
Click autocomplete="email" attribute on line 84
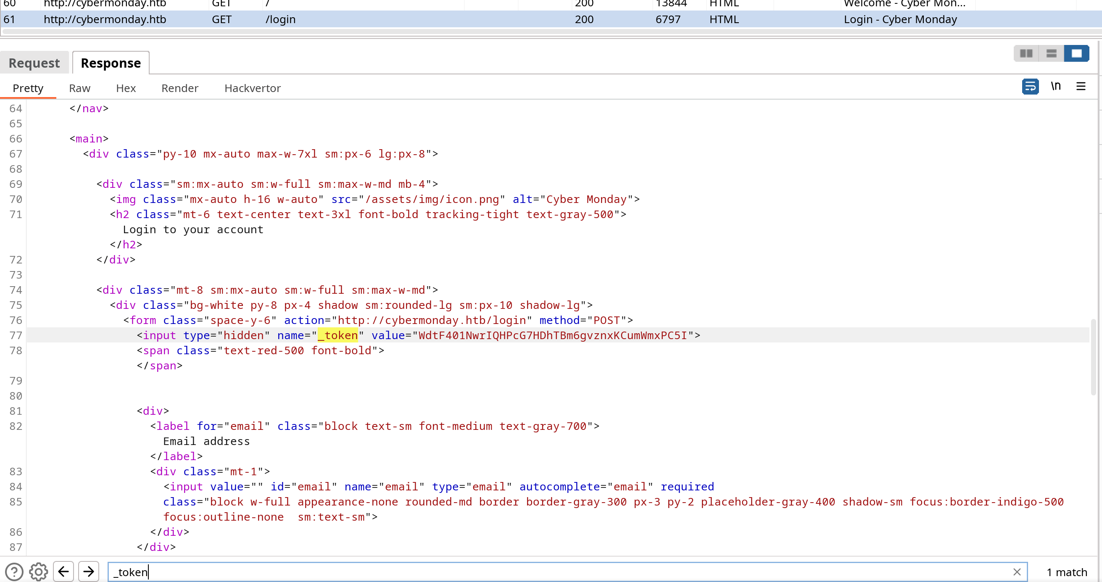(586, 487)
